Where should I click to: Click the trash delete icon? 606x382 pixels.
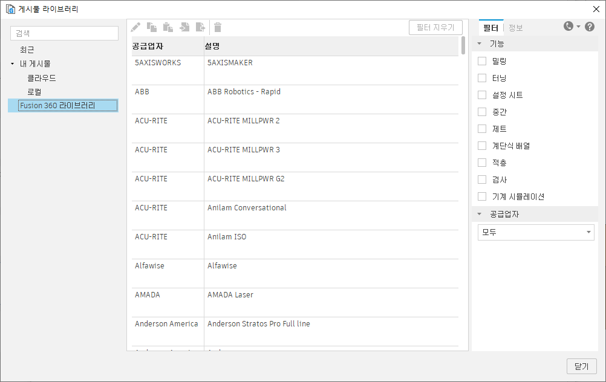point(218,27)
